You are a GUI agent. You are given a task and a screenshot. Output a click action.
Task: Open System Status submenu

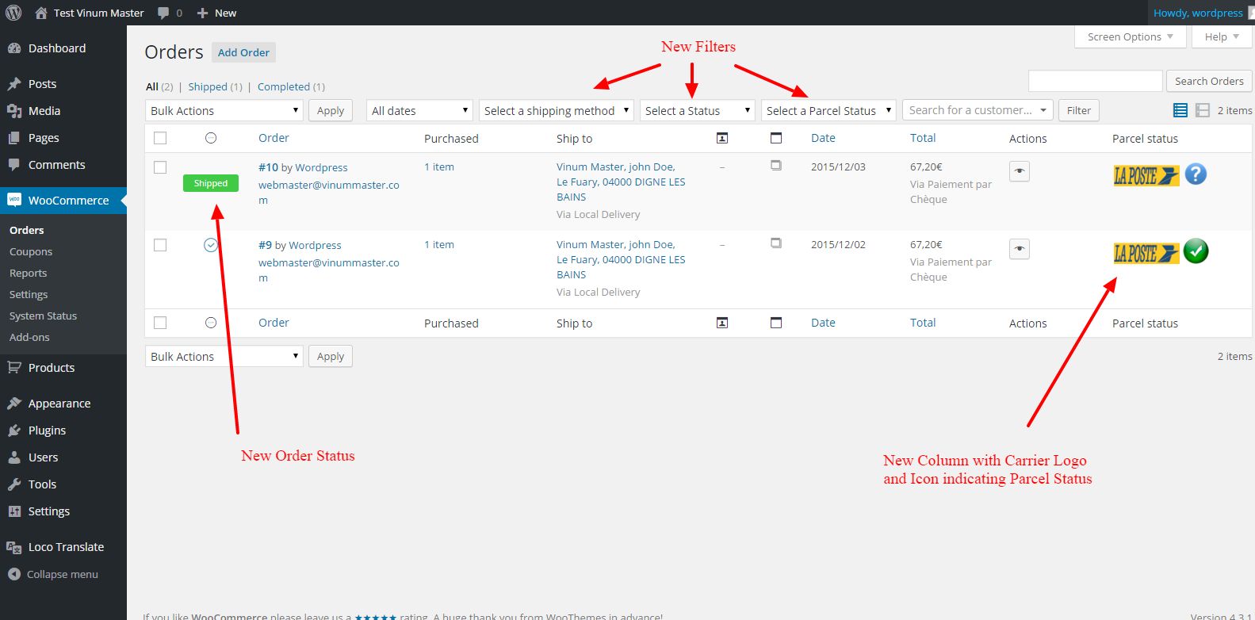(43, 316)
